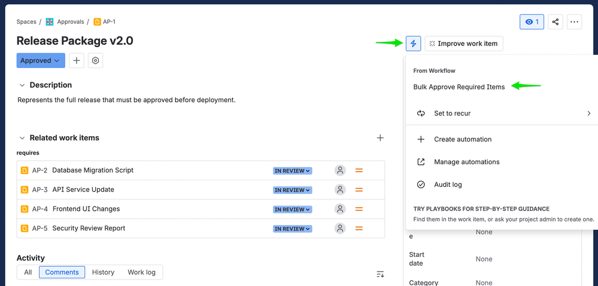Viewport: 598px width, 286px height.
Task: Click the share icon button
Action: click(555, 22)
